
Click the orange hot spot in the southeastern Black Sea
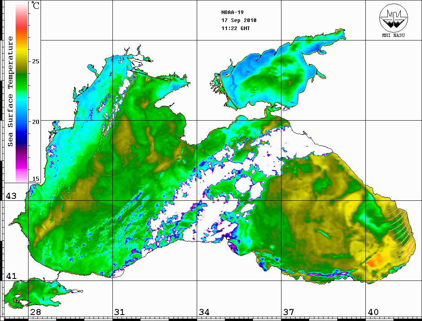377,260
